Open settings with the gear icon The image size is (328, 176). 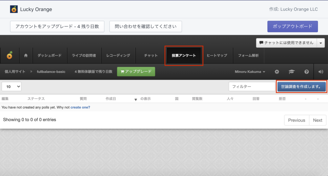pyautogui.click(x=277, y=72)
